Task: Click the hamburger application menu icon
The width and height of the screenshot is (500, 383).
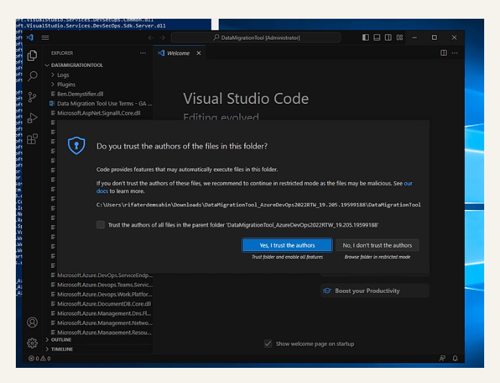Action: pos(45,38)
